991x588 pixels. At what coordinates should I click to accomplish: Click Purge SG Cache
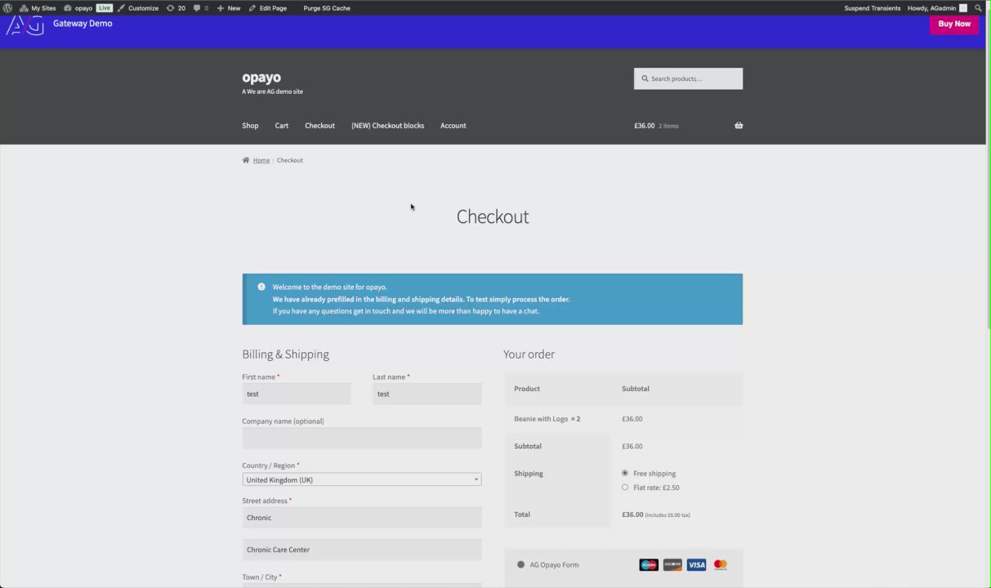click(327, 7)
